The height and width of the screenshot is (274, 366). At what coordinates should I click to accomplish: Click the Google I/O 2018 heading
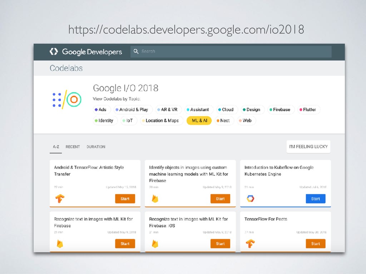point(125,88)
